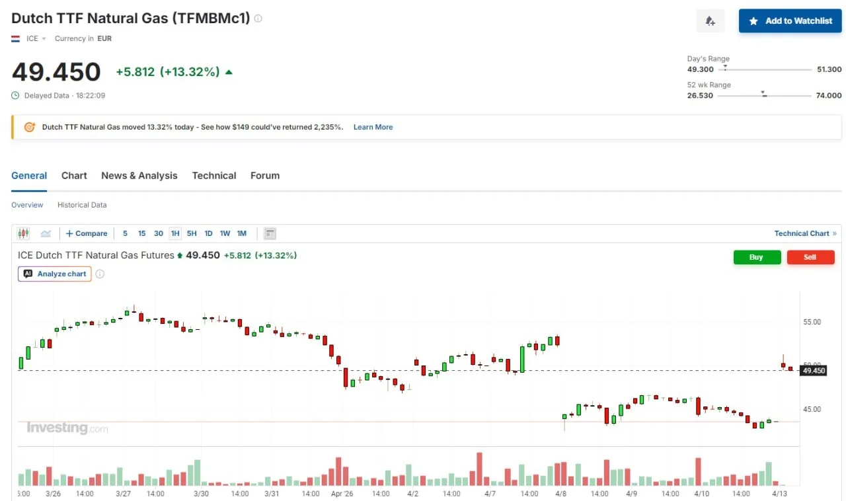Select the 1W chart interval
Screen dimensions: 846x501
click(225, 233)
